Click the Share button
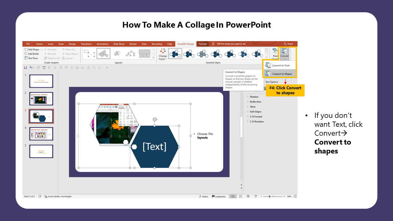 tap(288, 44)
